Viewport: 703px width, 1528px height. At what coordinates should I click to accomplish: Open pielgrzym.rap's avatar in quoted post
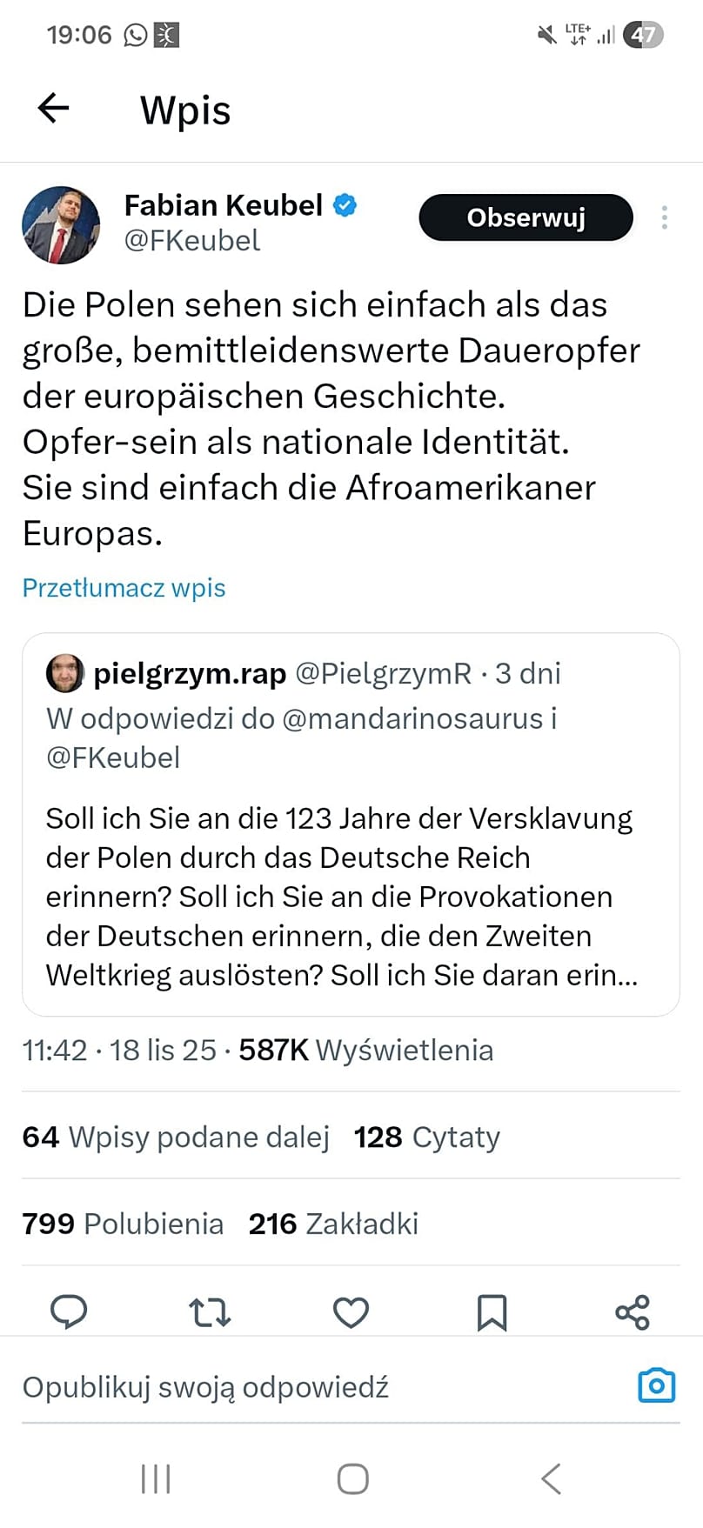click(65, 672)
